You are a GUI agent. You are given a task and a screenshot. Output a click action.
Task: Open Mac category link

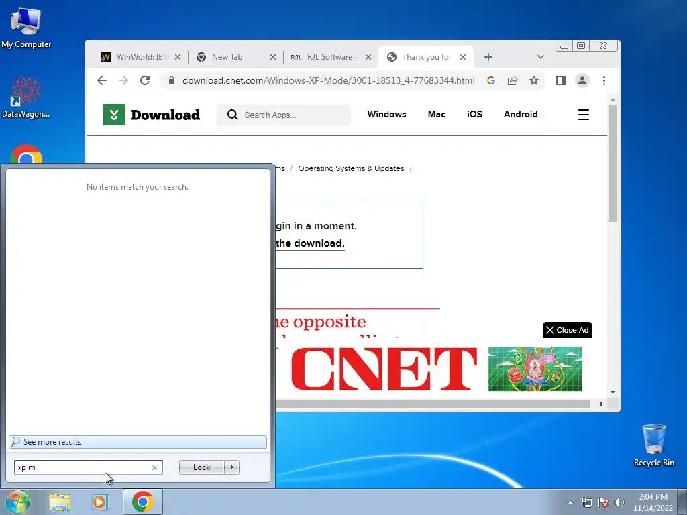[436, 114]
